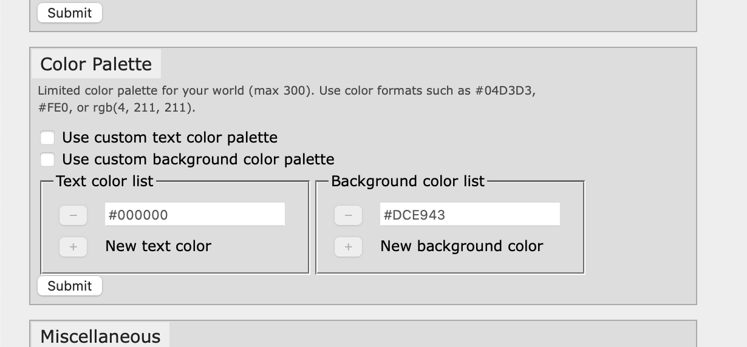Focus the #000000 text color field
This screenshot has width=747, height=347.
click(x=194, y=215)
